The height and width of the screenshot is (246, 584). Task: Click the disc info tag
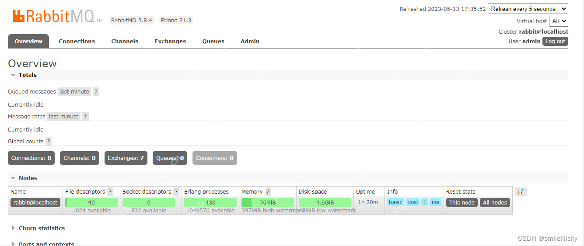click(413, 202)
